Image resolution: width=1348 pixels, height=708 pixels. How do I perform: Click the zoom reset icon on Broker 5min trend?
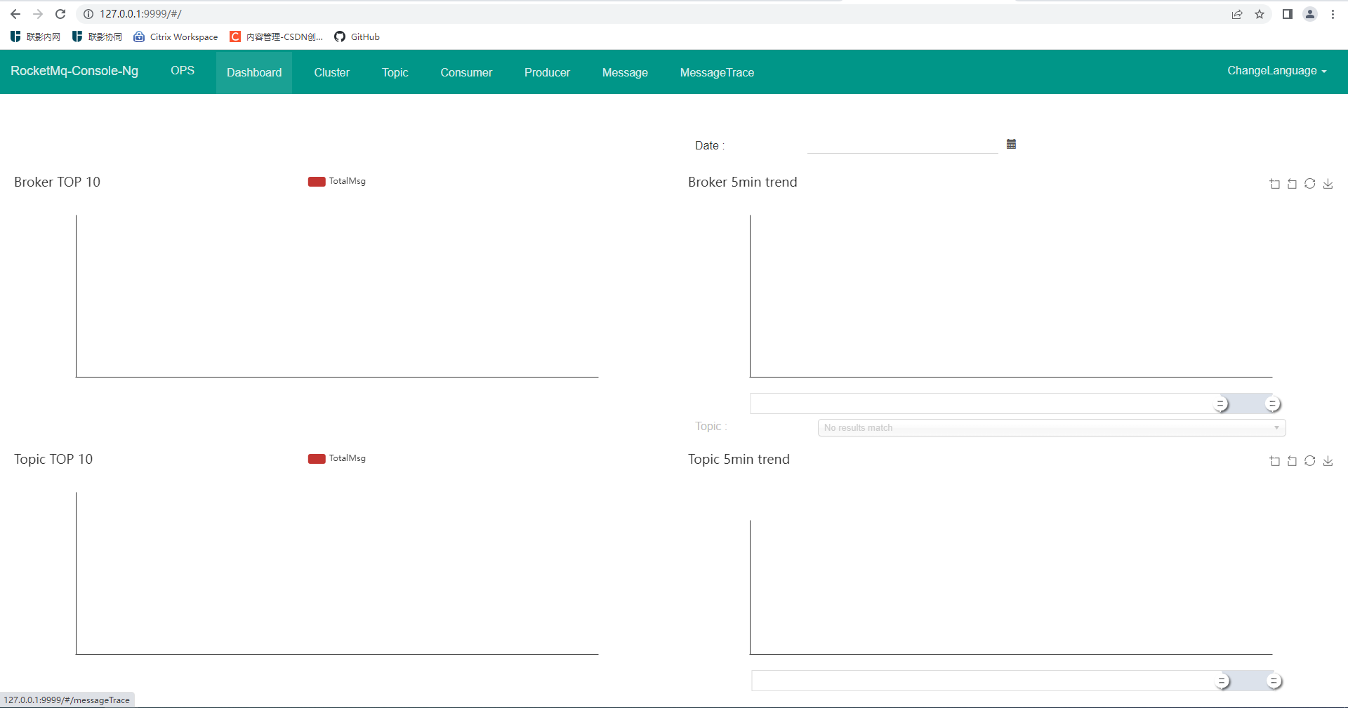point(1293,184)
